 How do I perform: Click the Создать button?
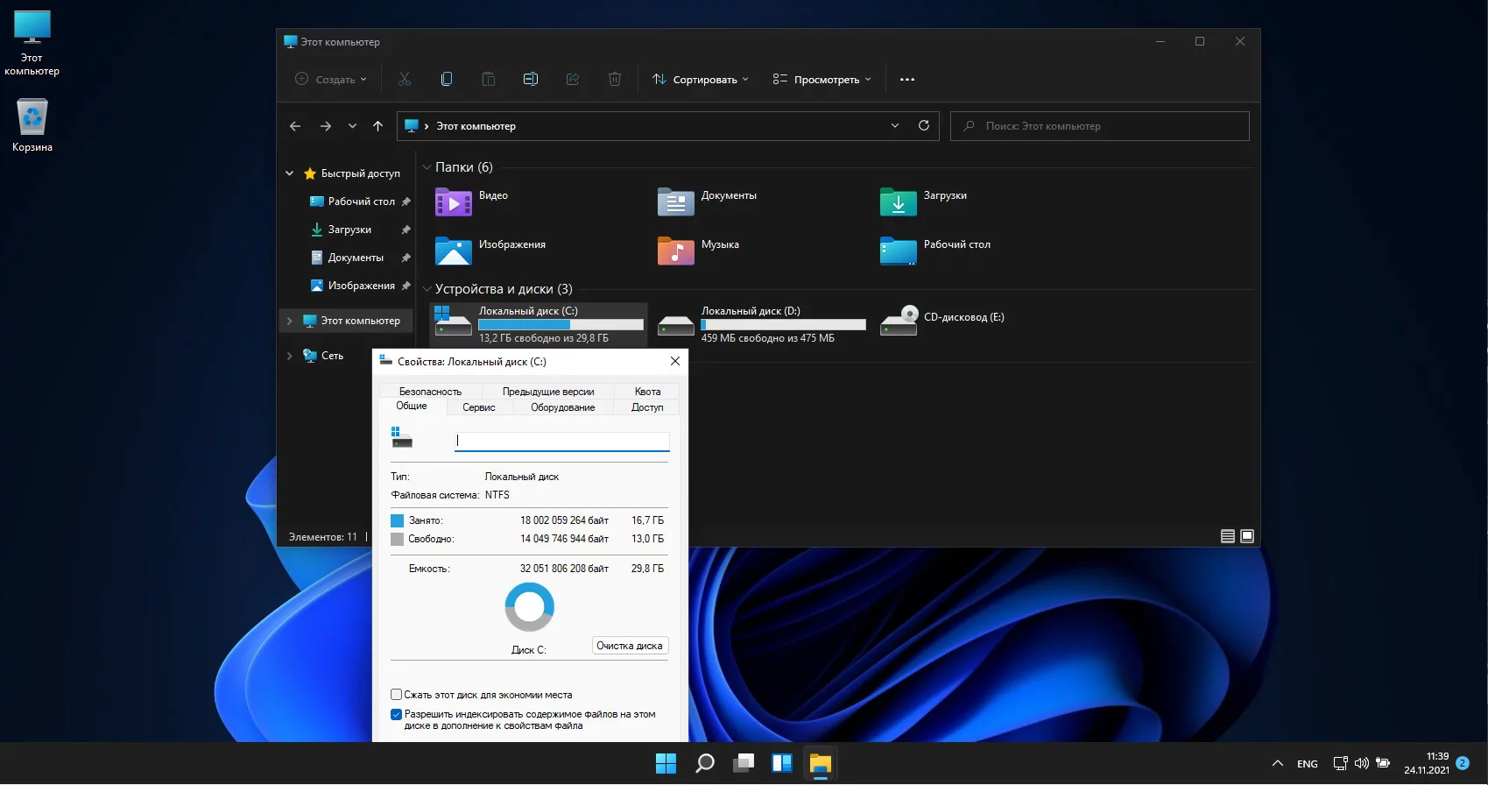(331, 79)
